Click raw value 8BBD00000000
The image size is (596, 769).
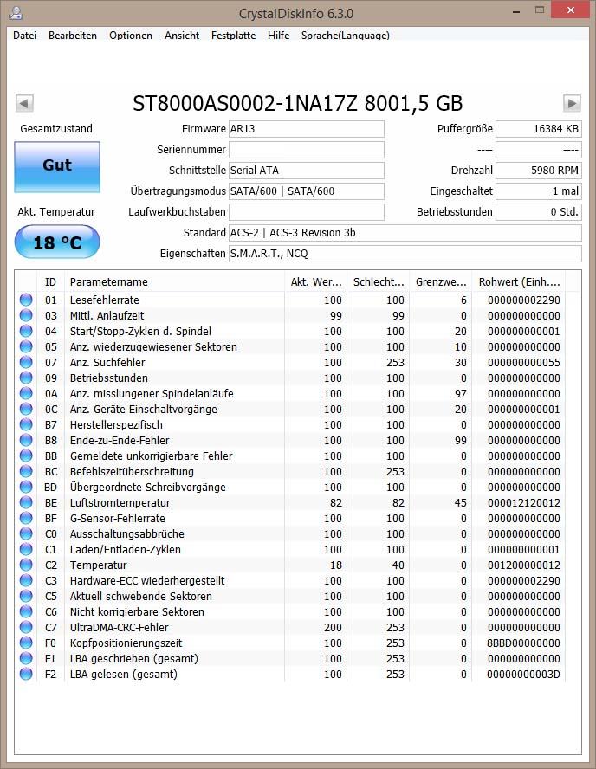(523, 643)
